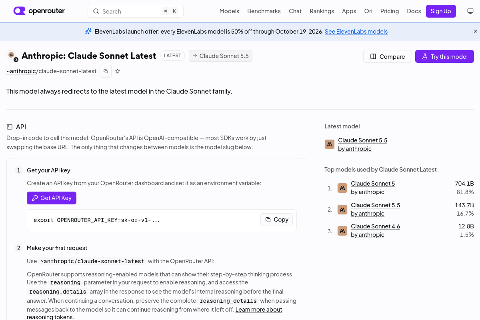The height and width of the screenshot is (320, 480).
Task: Open Claude Sonnet 4.6 in top models list
Action: click(x=376, y=226)
